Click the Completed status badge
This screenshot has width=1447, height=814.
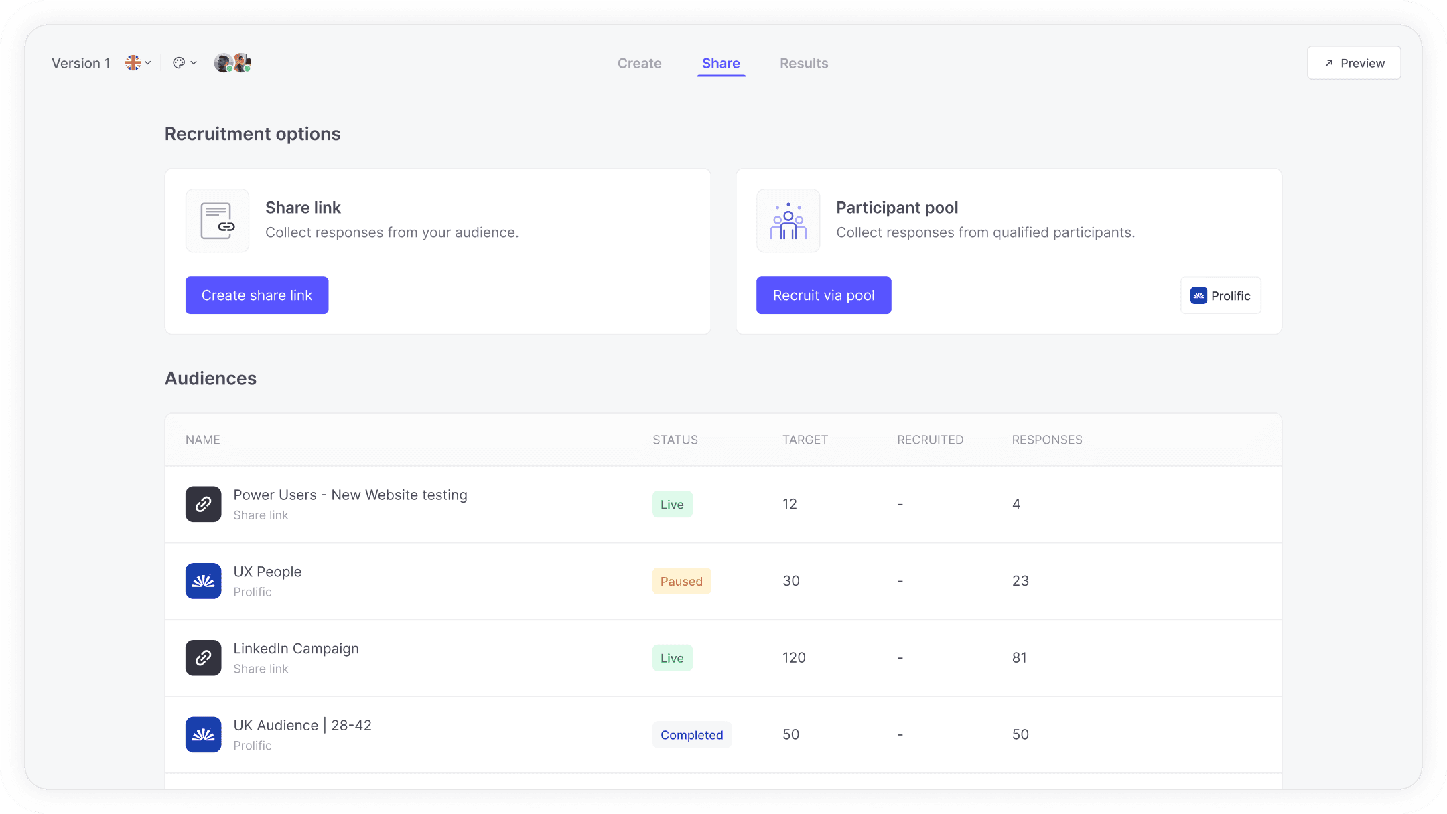point(691,734)
